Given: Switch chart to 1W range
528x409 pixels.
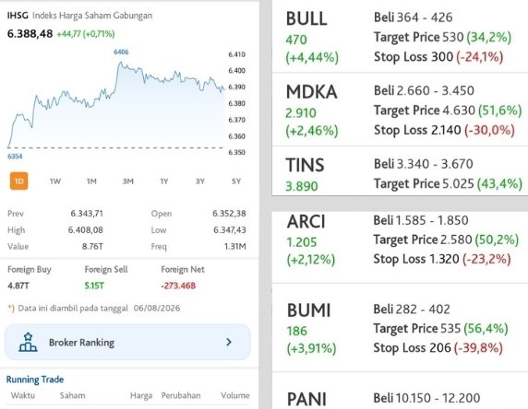Looking at the screenshot, I should click(x=55, y=181).
